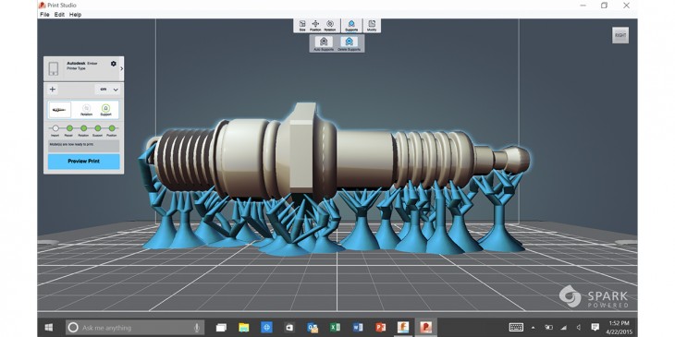Click the Support icon in model card
The width and height of the screenshot is (675, 337).
(106, 110)
